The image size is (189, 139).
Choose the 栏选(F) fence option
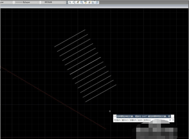pyautogui.click(x=117, y=120)
